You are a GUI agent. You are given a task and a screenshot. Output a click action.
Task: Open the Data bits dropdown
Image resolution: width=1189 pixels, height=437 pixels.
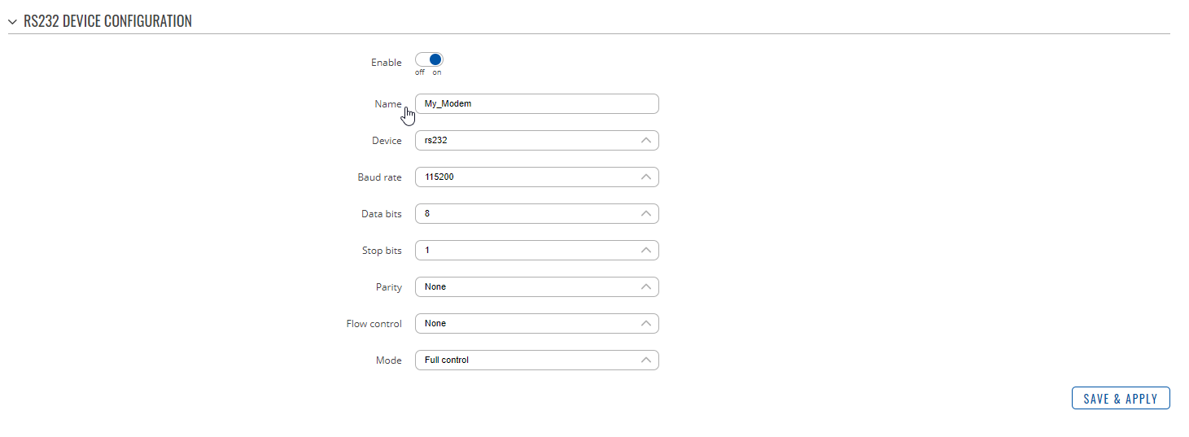point(536,214)
